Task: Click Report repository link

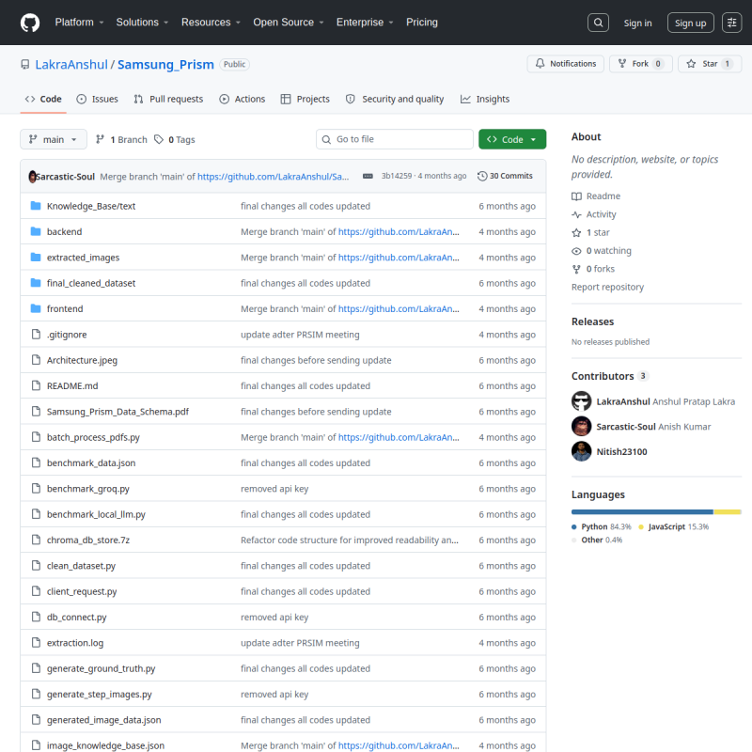Action: [607, 288]
